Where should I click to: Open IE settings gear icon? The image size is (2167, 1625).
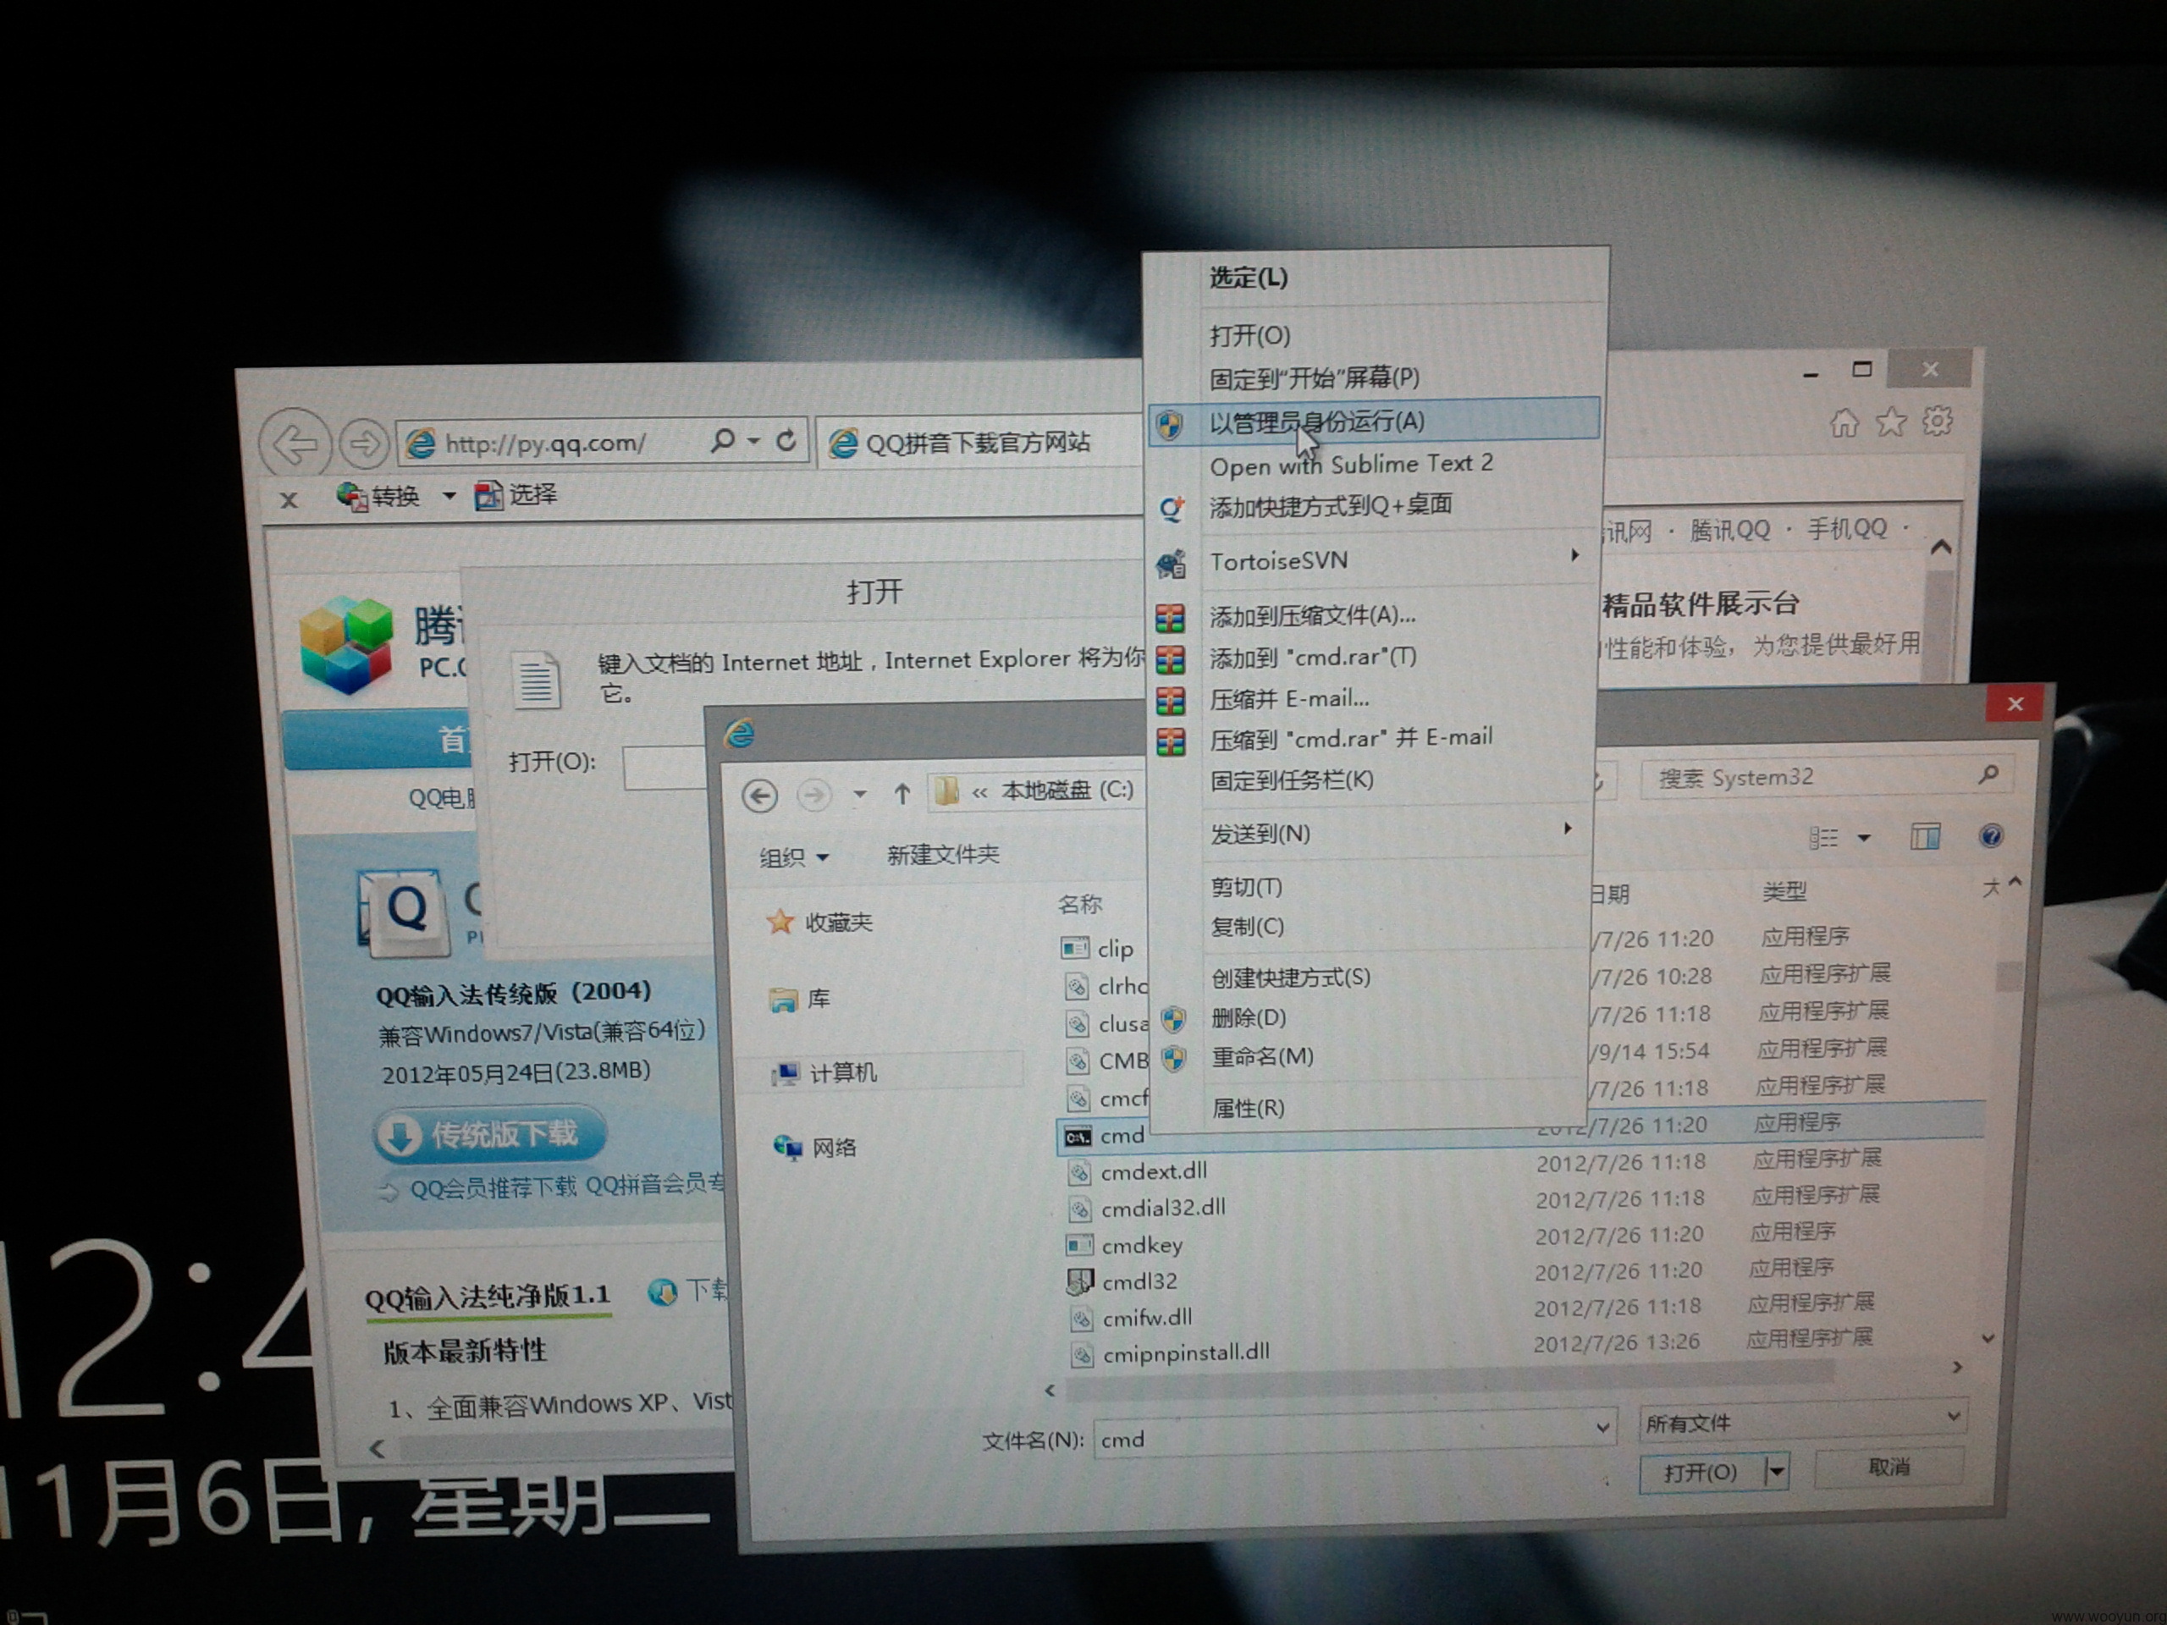[1937, 421]
